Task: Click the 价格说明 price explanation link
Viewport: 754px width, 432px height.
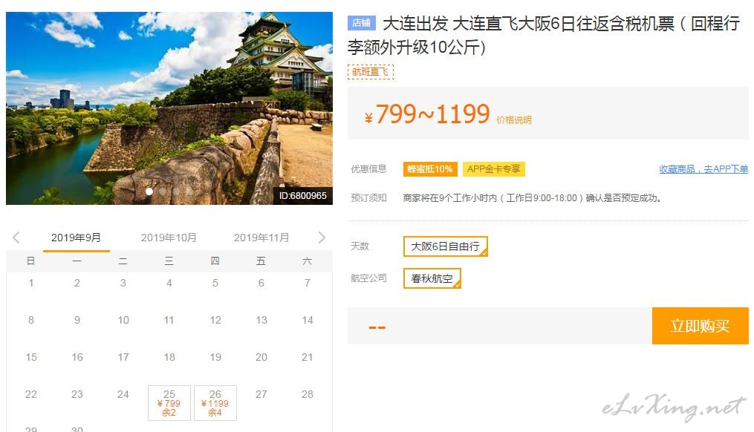Action: (x=514, y=120)
